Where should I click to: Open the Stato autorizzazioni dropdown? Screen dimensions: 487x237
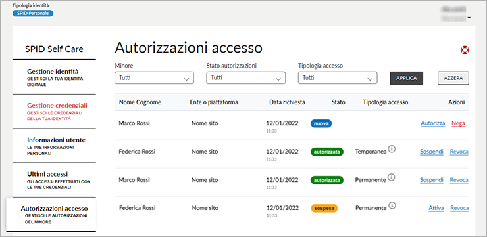tap(245, 78)
